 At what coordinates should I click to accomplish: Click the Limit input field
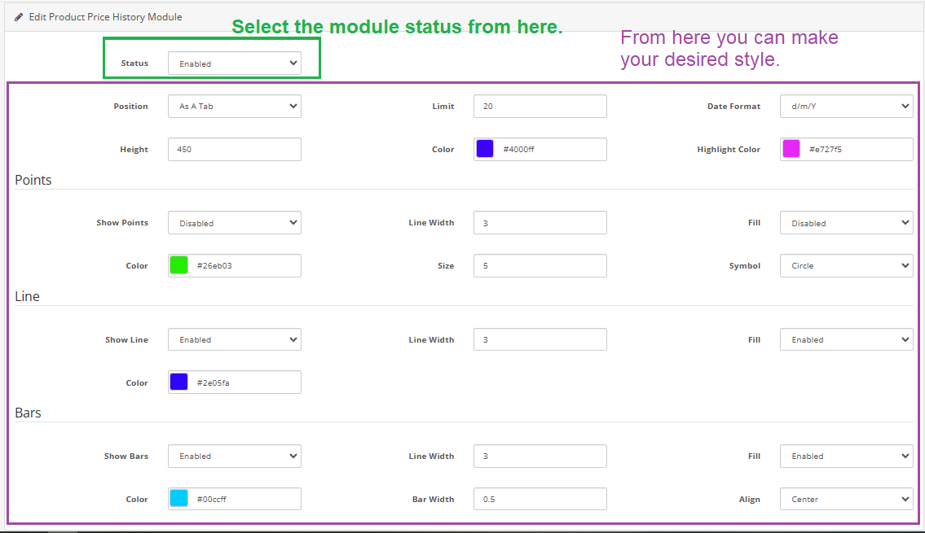coord(540,107)
